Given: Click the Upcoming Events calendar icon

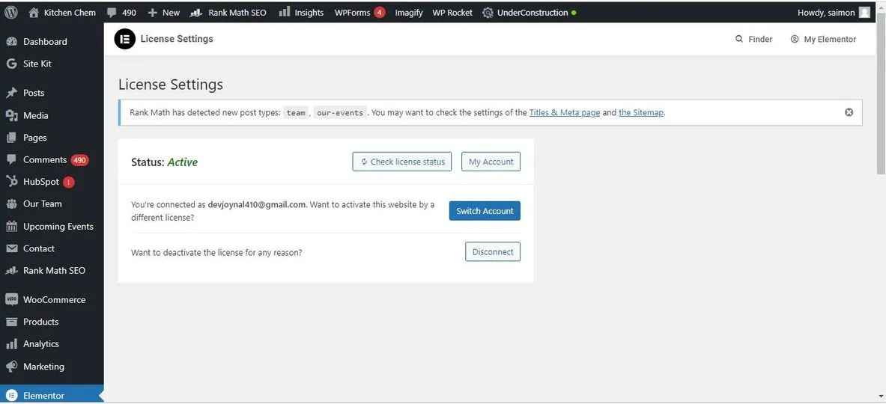Looking at the screenshot, I should [11, 226].
